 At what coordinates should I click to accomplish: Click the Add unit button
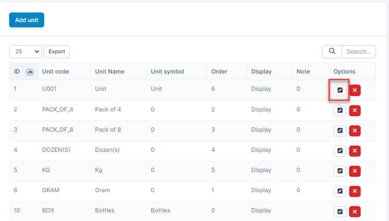(26, 20)
